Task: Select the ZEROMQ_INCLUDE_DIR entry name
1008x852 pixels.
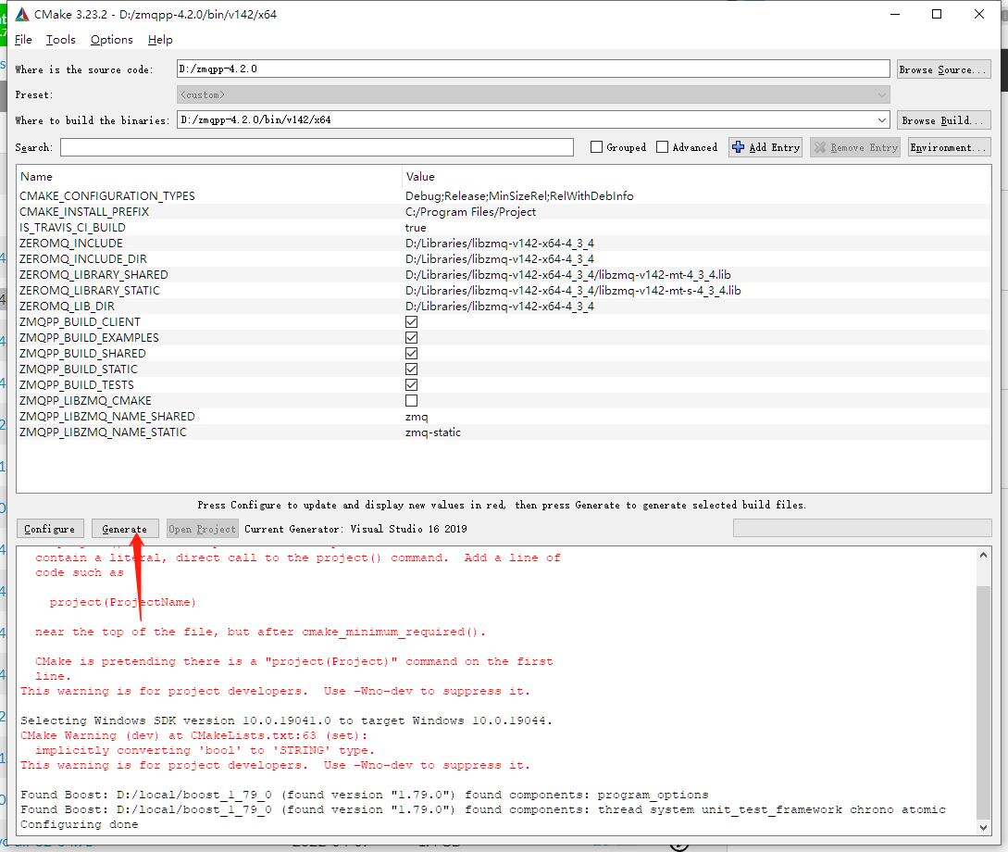Action: 83,259
